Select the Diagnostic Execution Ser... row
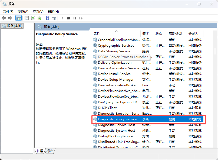 [148, 114]
